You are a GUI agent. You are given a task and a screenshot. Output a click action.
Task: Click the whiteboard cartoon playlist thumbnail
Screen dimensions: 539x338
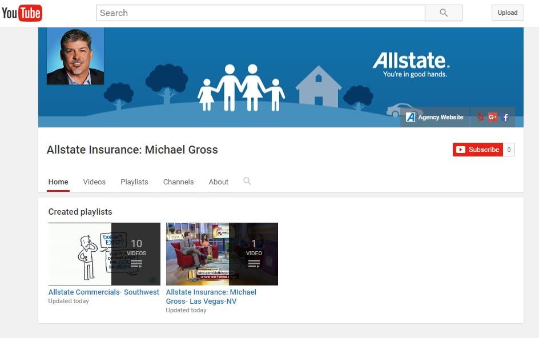(104, 254)
